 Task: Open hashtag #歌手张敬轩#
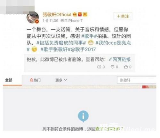(55, 49)
